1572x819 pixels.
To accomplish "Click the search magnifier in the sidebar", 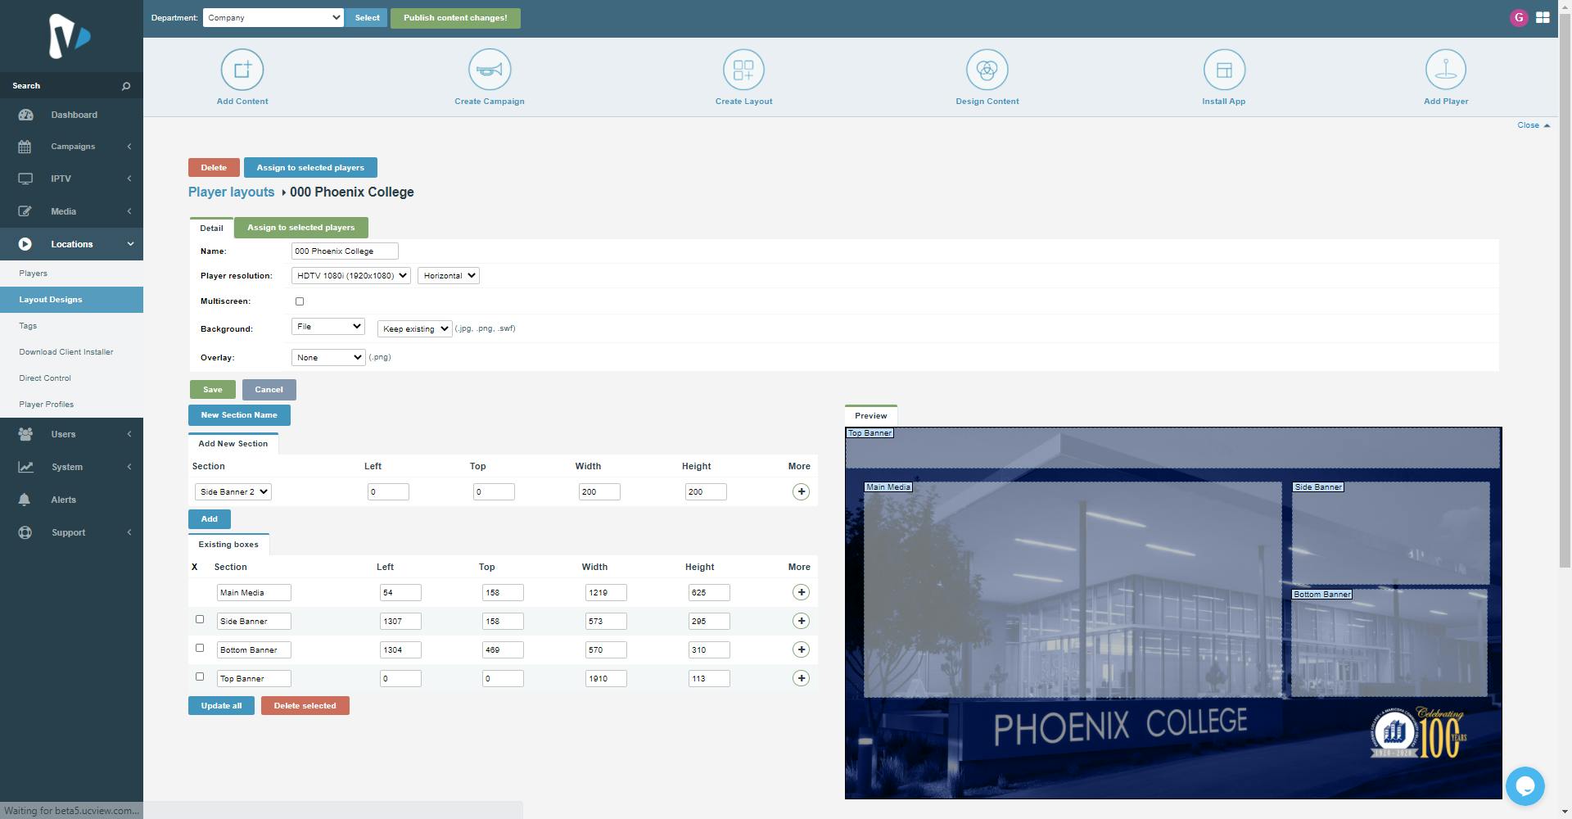I will pyautogui.click(x=125, y=85).
